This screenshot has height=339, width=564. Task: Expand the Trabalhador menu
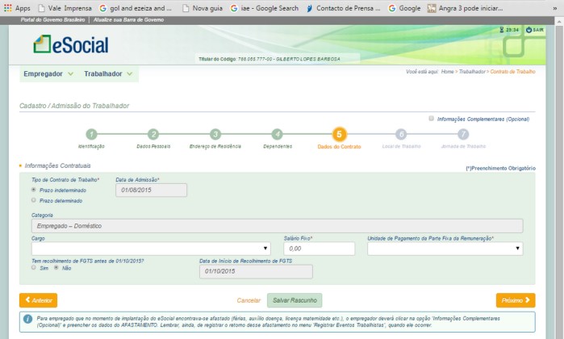109,73
